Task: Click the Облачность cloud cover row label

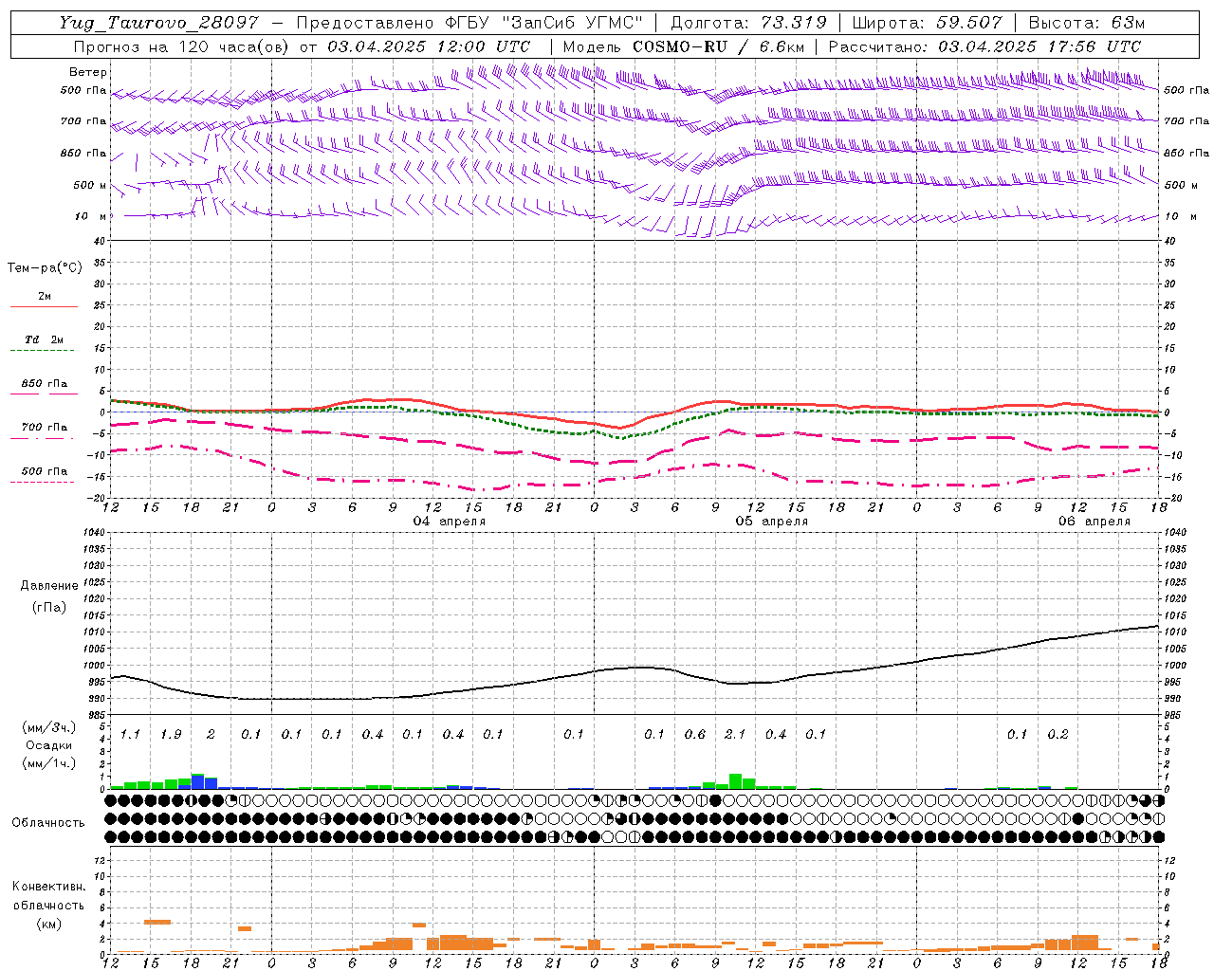Action: 48,823
